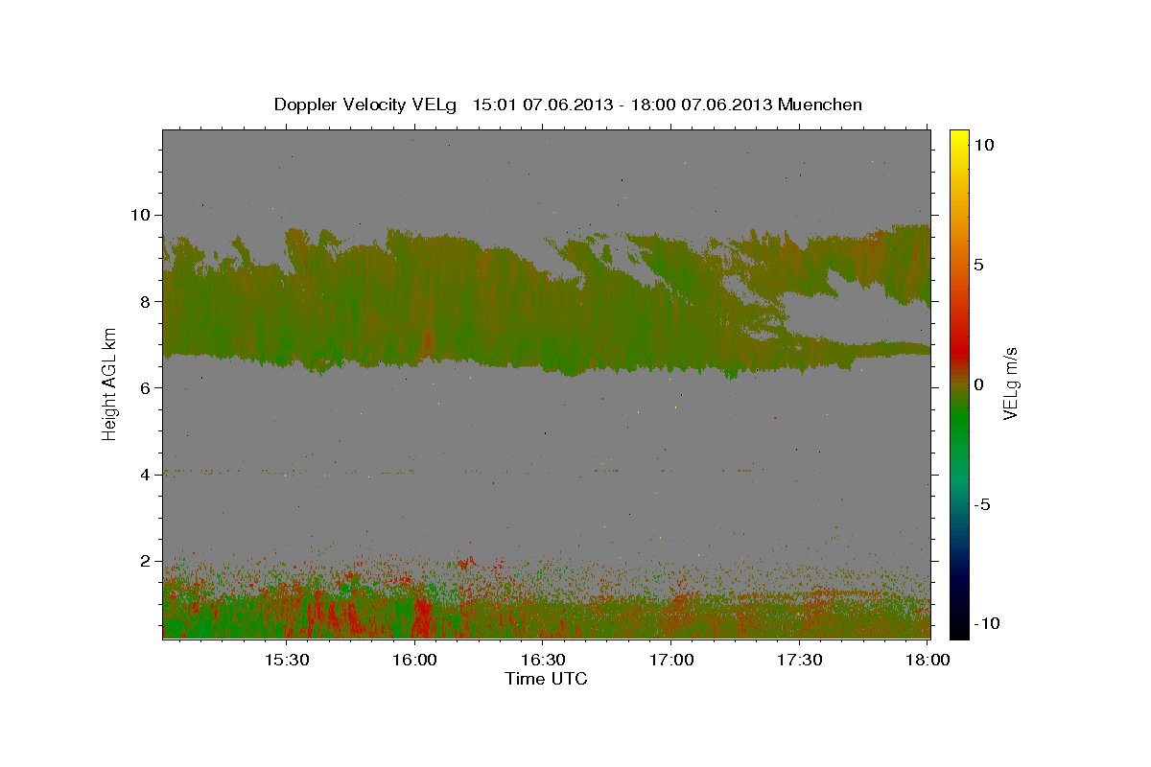The image size is (1151, 767).
Task: Click the 'VELg m/s' colorbar label
Action: pyautogui.click(x=1010, y=383)
